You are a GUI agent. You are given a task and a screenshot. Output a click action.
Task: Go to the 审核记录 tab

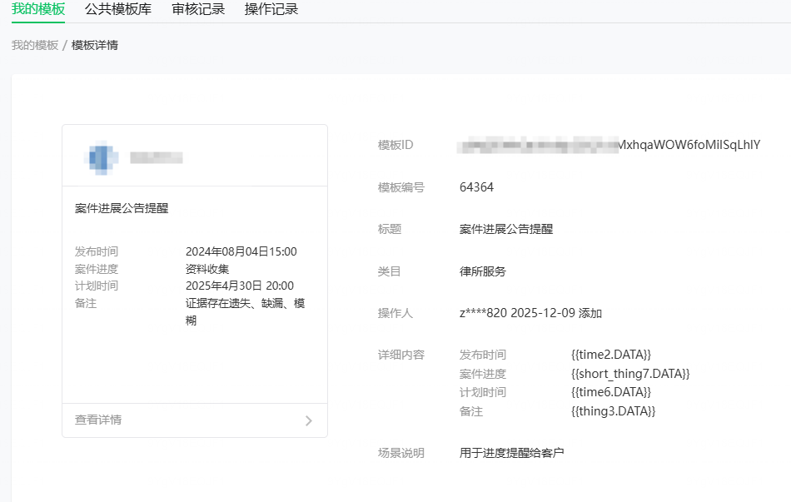click(x=198, y=9)
